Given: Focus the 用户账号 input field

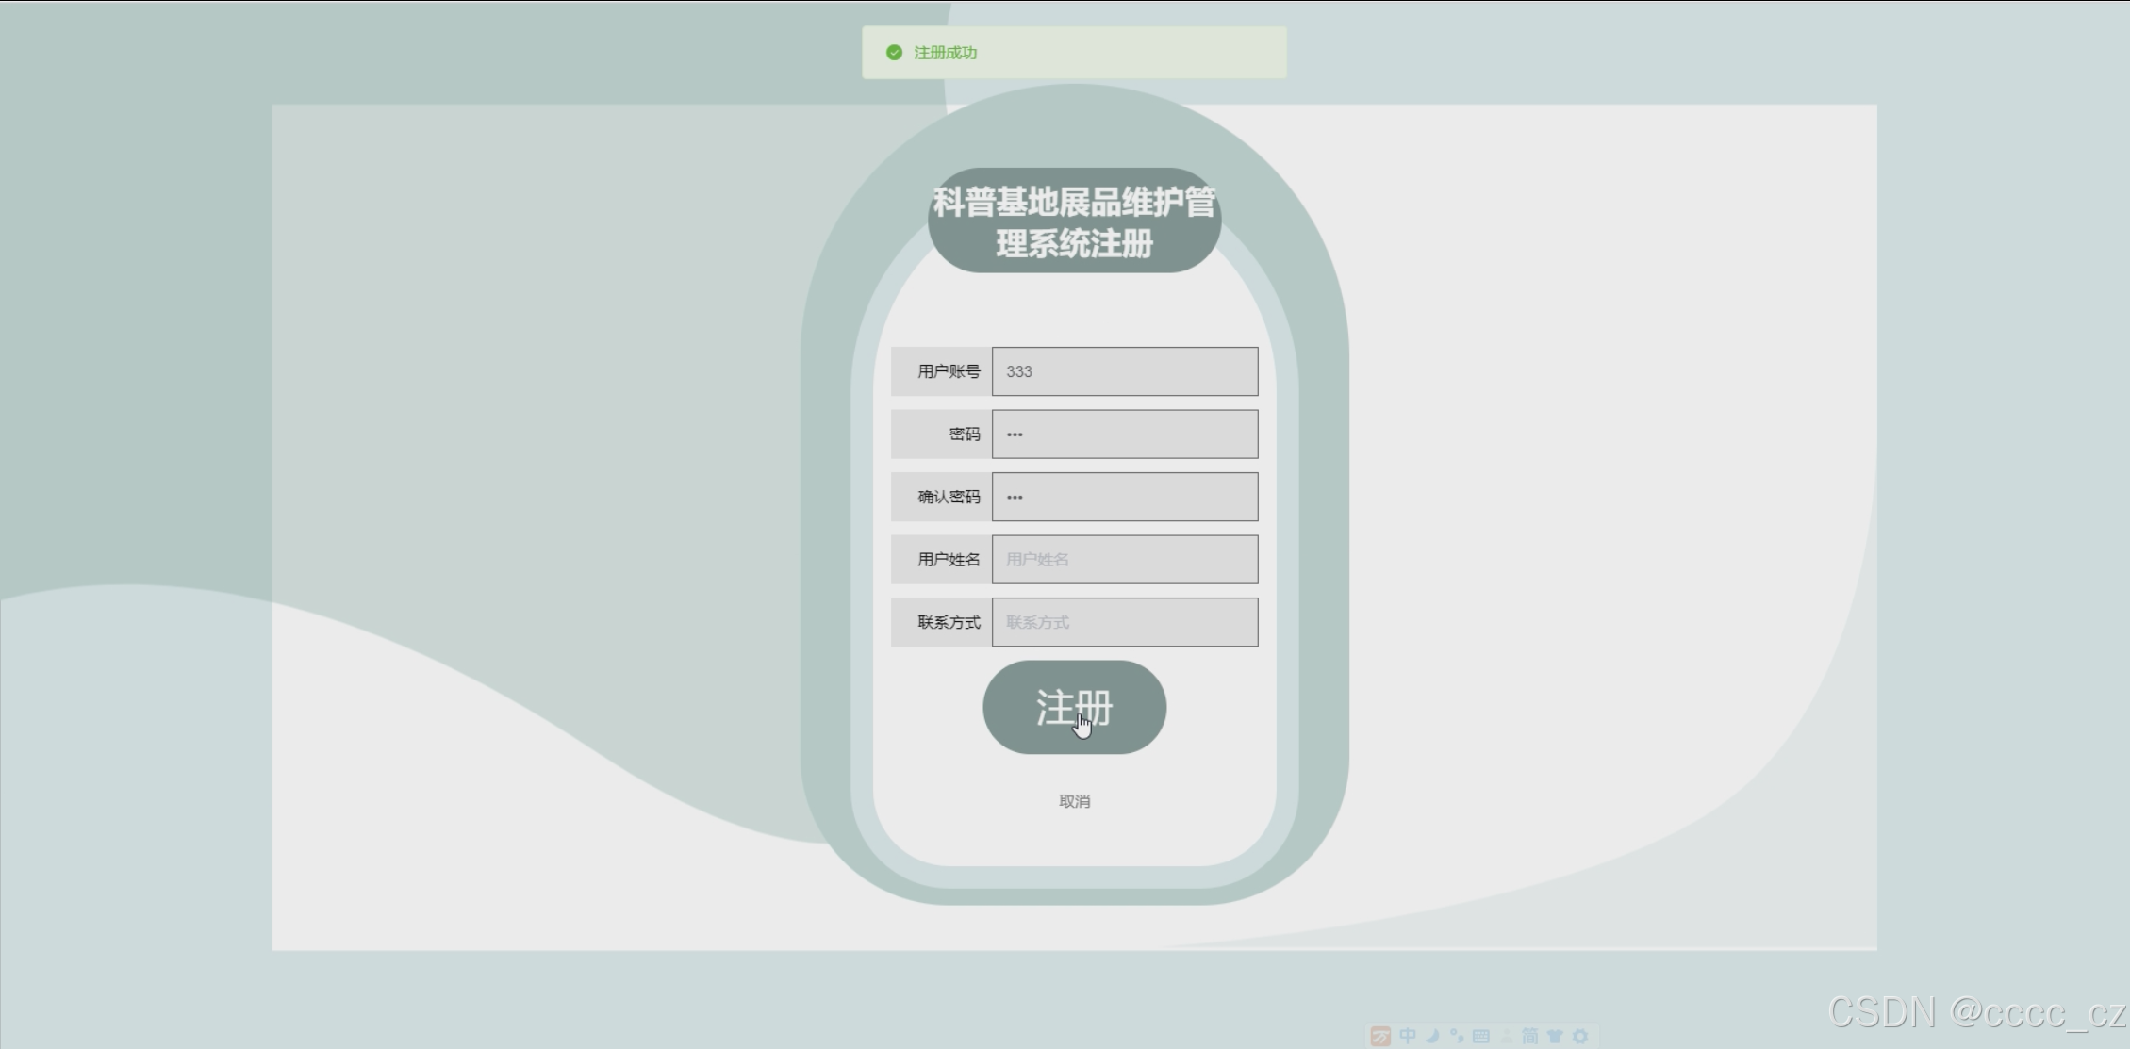Looking at the screenshot, I should pos(1124,371).
